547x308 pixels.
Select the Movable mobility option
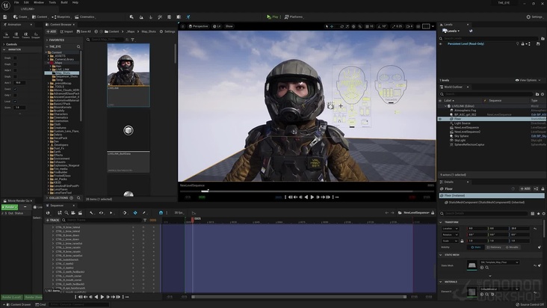pyautogui.click(x=512, y=247)
